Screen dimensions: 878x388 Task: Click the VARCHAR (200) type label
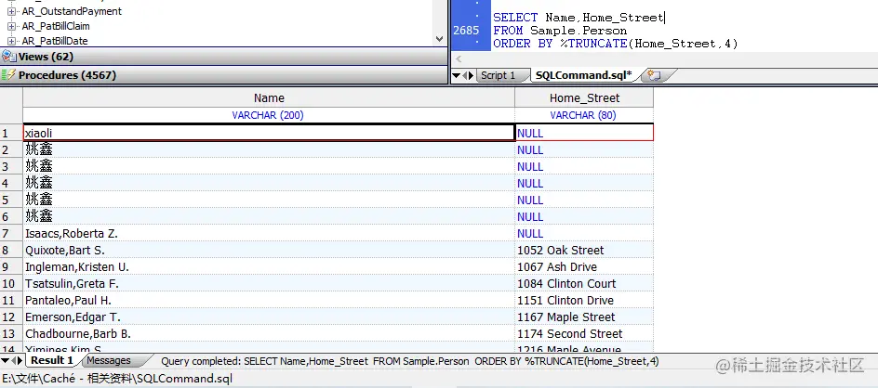pyautogui.click(x=268, y=115)
